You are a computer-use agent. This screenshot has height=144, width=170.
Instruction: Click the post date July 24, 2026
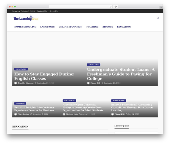pos(134,114)
